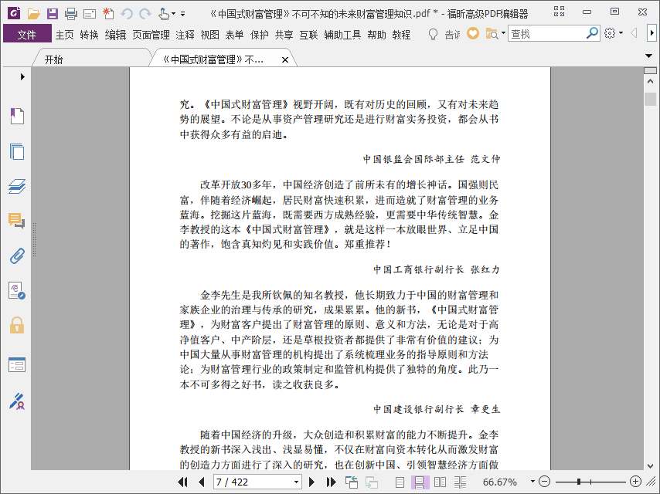Go to the next page
The height and width of the screenshot is (494, 660).
tap(311, 482)
